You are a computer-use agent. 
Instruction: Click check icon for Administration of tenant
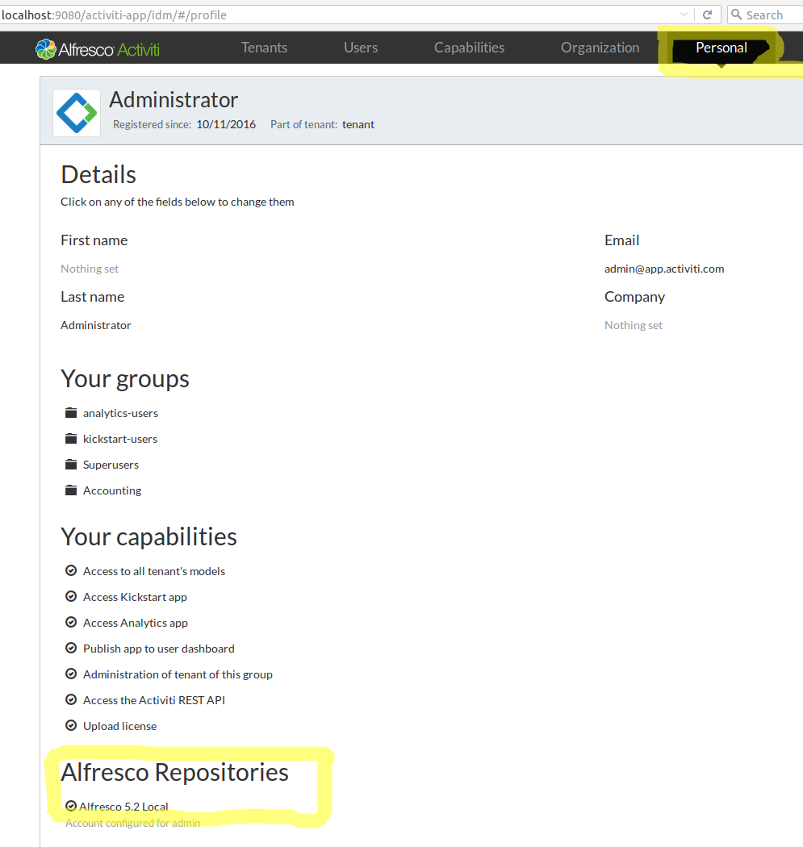(x=71, y=674)
